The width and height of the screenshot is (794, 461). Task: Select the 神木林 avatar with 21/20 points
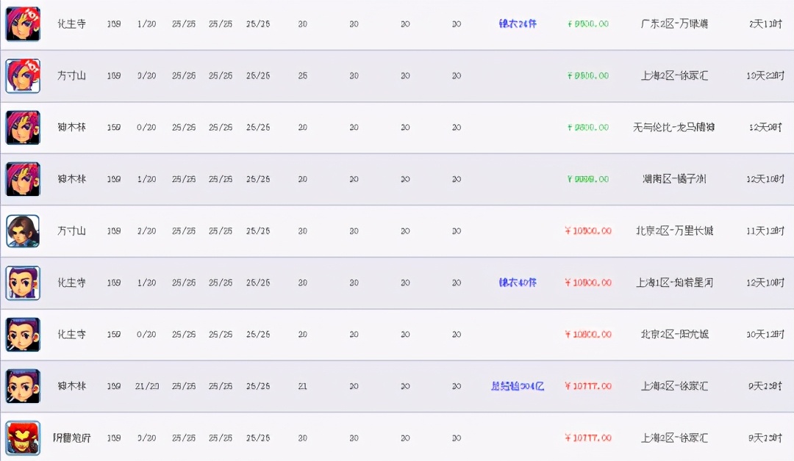[23, 385]
